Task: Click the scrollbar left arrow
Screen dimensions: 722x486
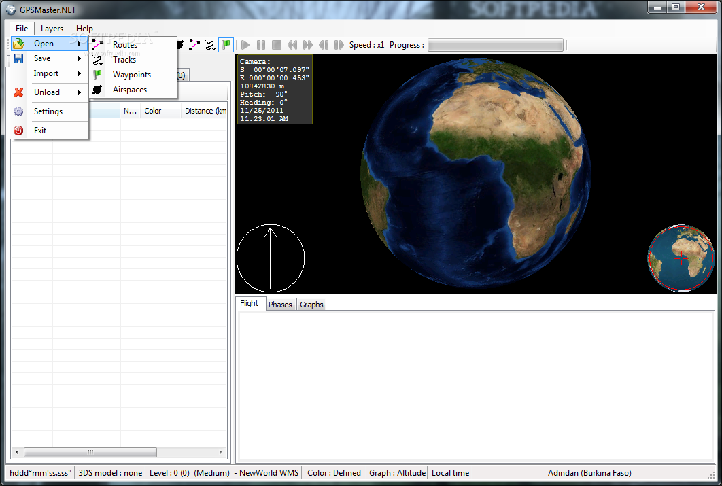Action: 17,453
